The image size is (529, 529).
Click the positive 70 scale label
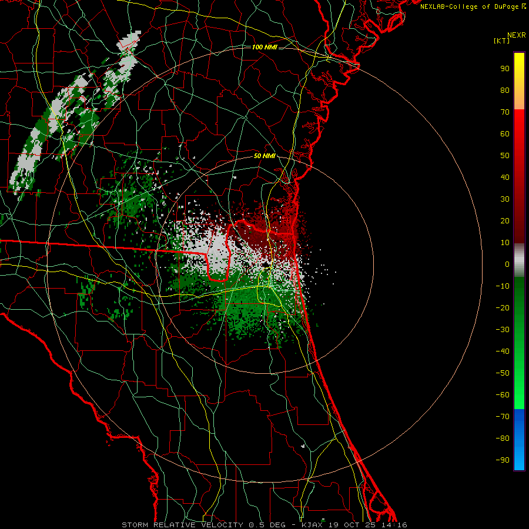[x=505, y=112]
